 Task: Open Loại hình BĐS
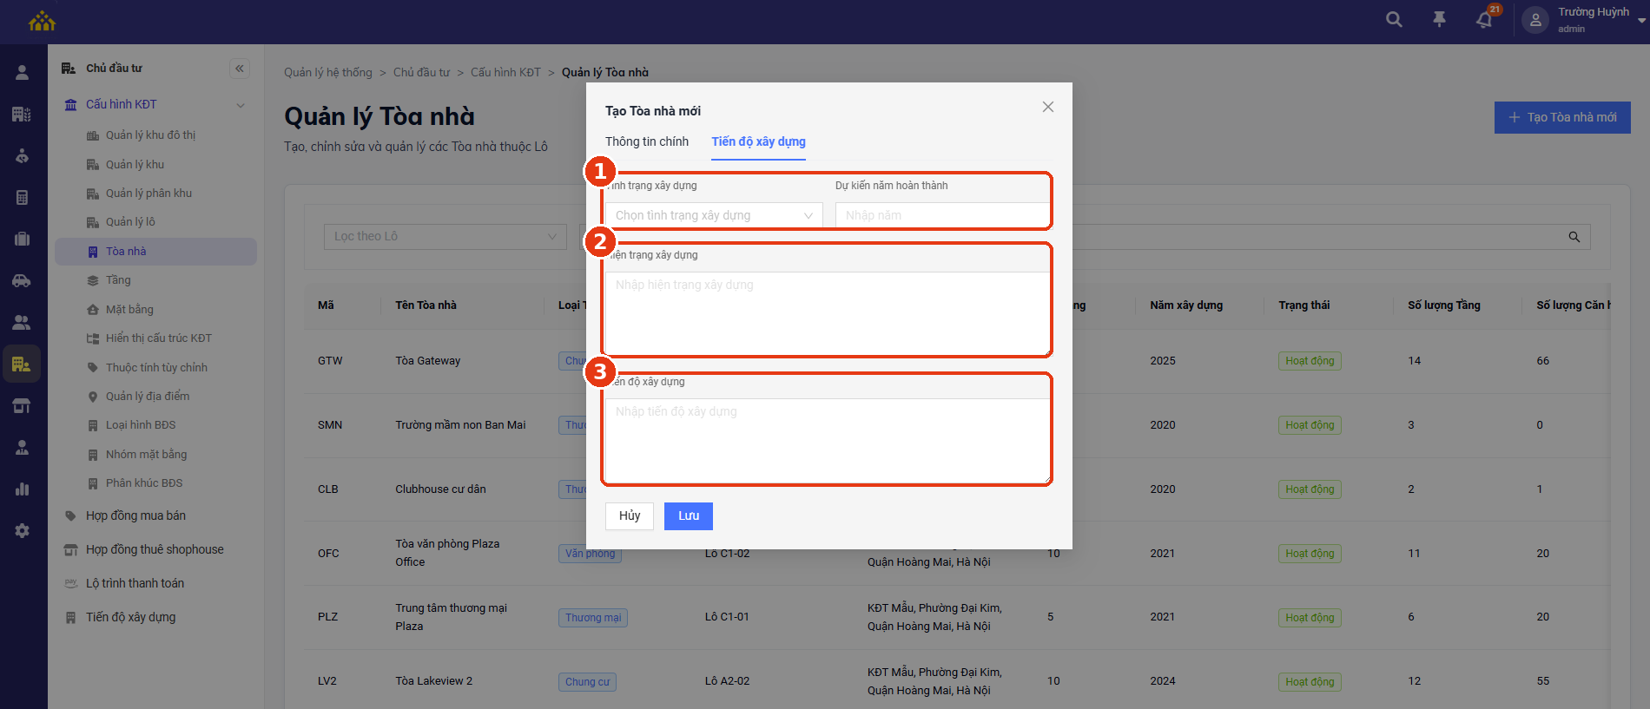tap(141, 425)
